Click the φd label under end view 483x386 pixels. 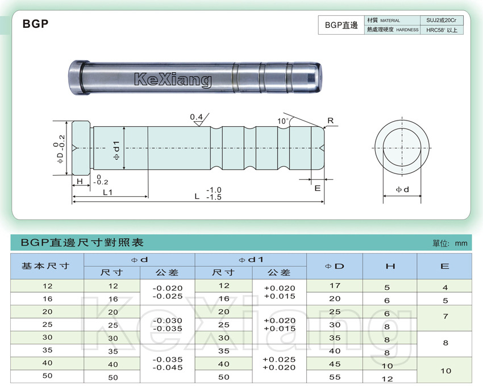(402, 189)
